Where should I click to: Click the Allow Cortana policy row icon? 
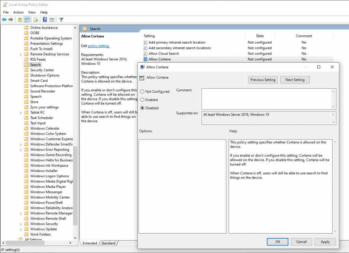tap(146, 59)
